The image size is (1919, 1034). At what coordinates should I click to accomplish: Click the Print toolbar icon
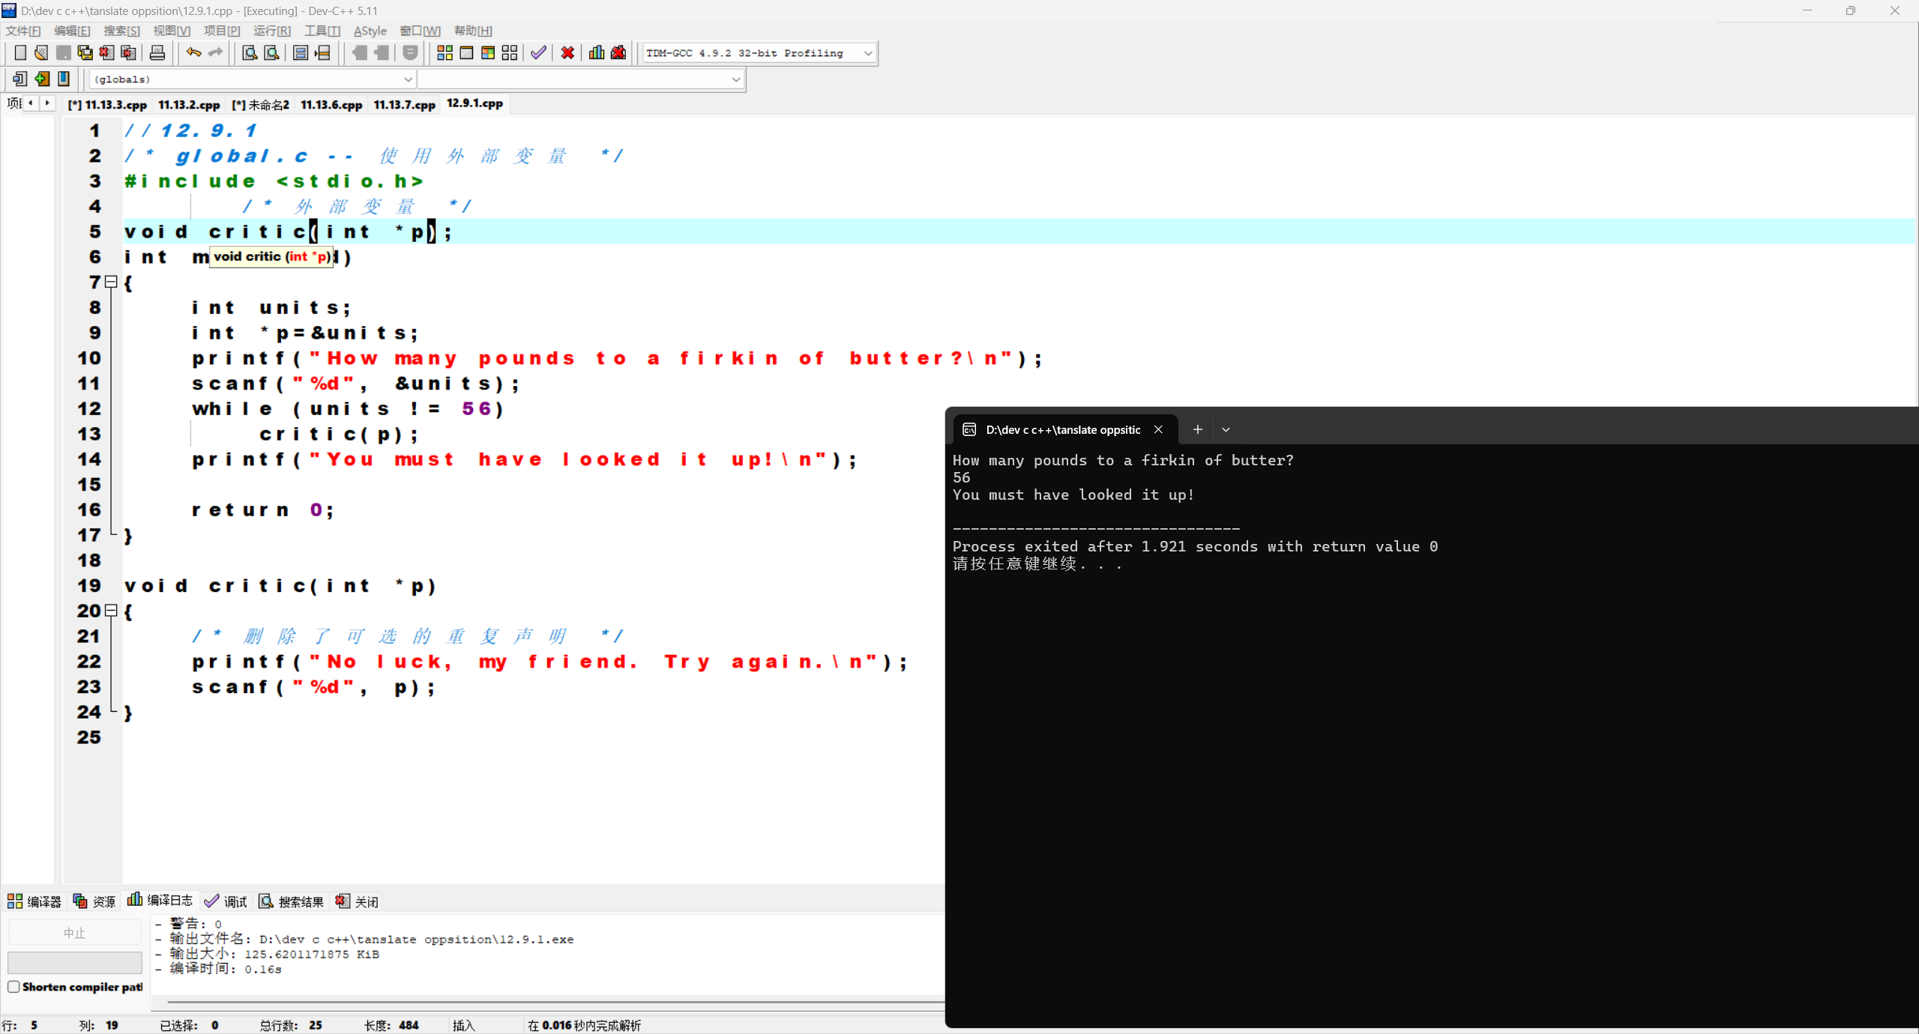[x=157, y=52]
